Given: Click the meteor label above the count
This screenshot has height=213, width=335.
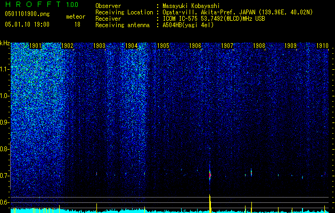Looking at the screenshot, I should (76, 17).
